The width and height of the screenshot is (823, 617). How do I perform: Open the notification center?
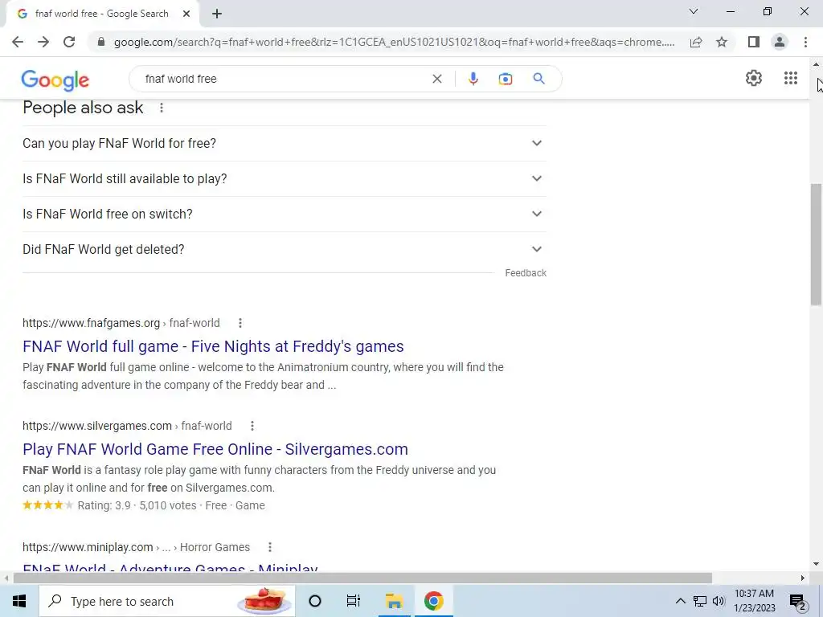(x=798, y=602)
